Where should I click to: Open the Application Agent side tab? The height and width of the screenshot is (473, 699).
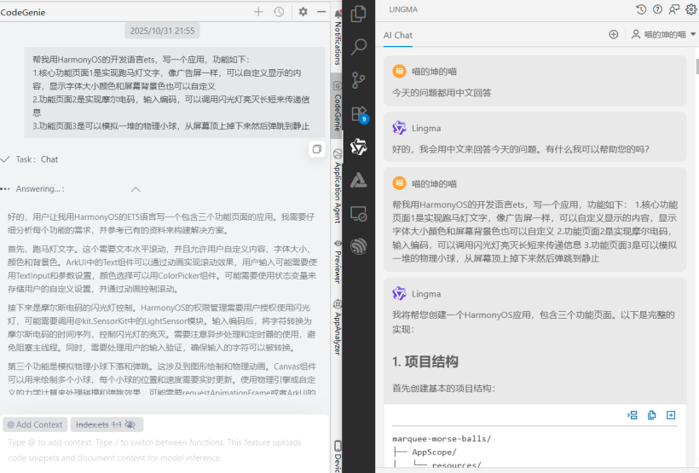pos(338,187)
